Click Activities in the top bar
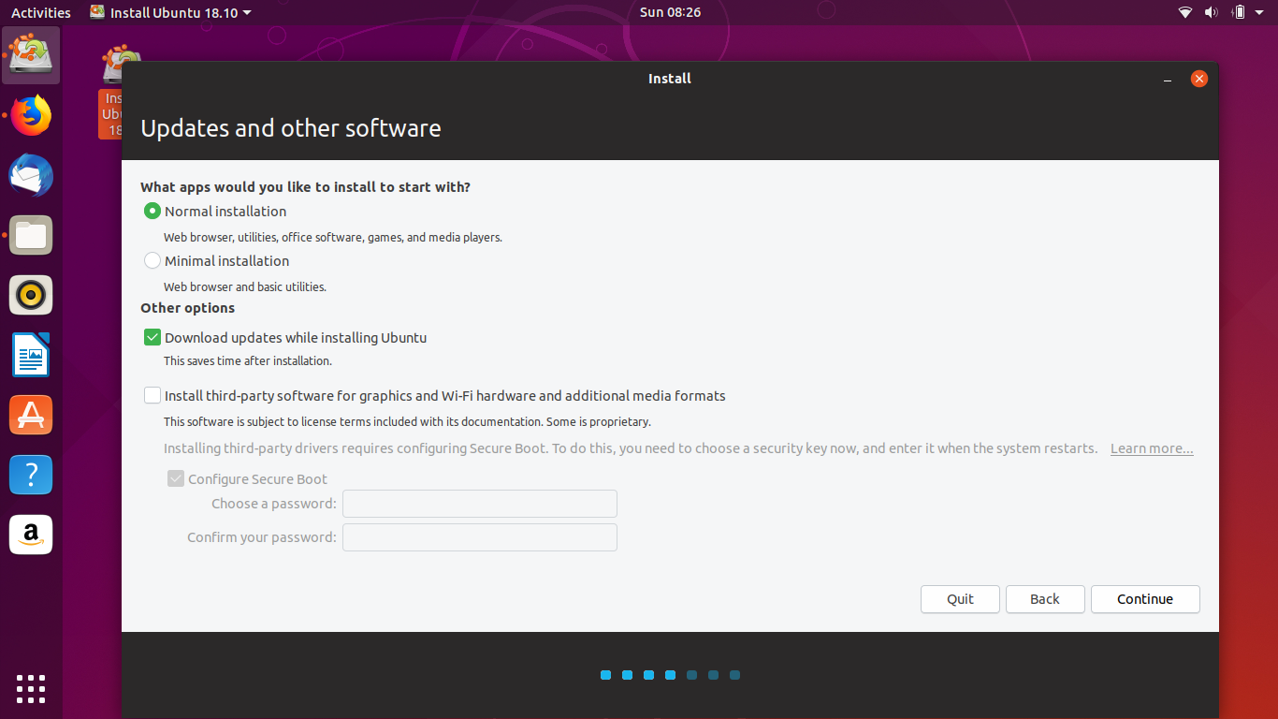 40,12
